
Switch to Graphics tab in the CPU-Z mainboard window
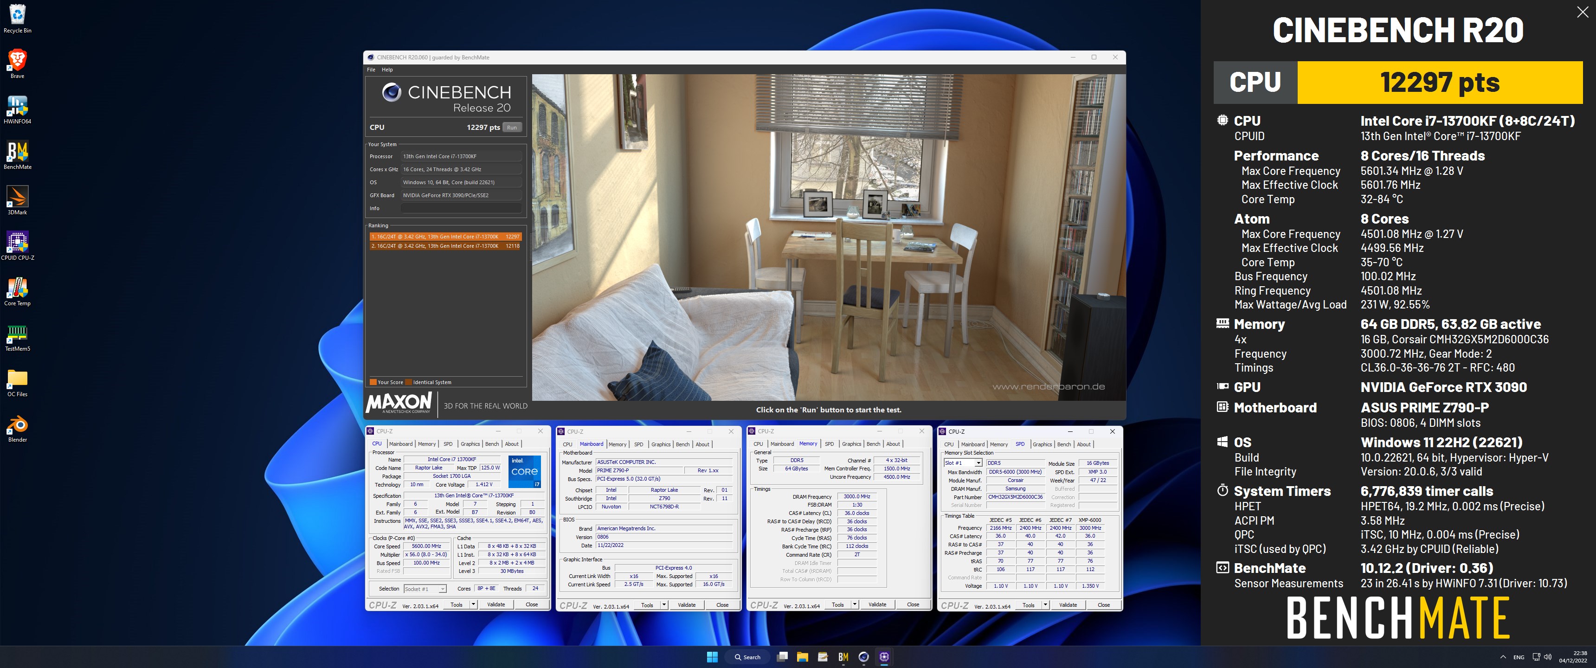click(x=661, y=444)
